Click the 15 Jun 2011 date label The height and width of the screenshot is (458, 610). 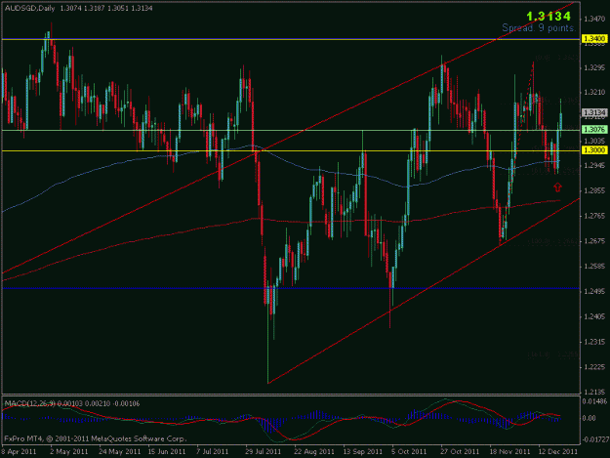pyautogui.click(x=167, y=452)
